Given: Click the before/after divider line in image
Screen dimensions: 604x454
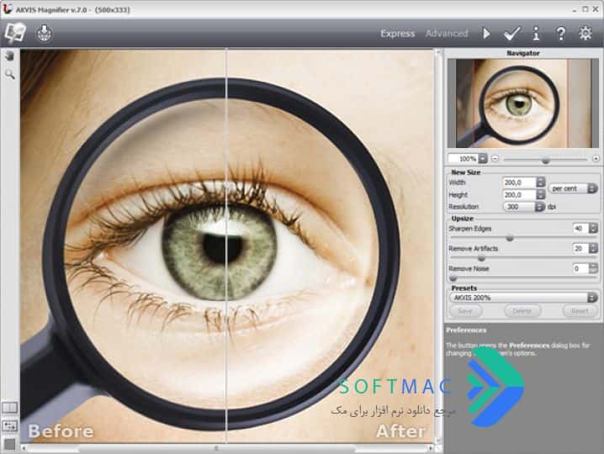Looking at the screenshot, I should tap(226, 246).
